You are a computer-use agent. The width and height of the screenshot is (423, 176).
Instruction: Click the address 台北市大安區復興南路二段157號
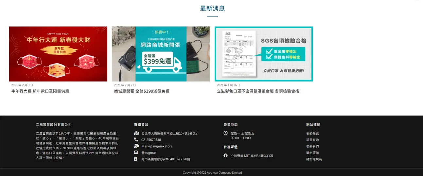coord(169,133)
